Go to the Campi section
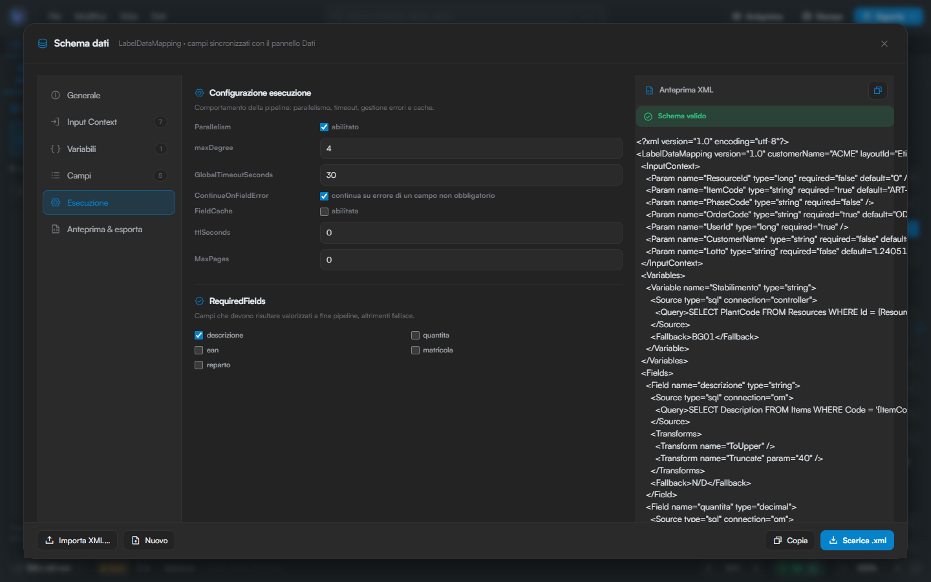The height and width of the screenshot is (582, 931). 109,176
